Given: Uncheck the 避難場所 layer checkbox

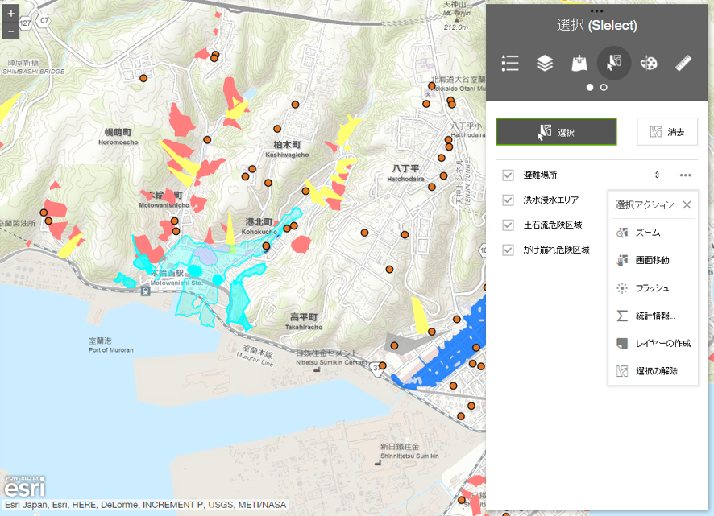Looking at the screenshot, I should pos(508,175).
